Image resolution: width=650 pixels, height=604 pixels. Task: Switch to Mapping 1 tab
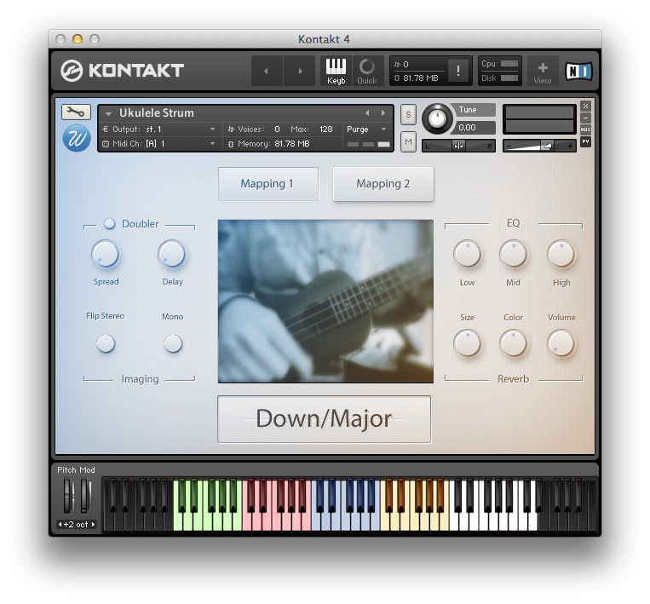coord(267,184)
